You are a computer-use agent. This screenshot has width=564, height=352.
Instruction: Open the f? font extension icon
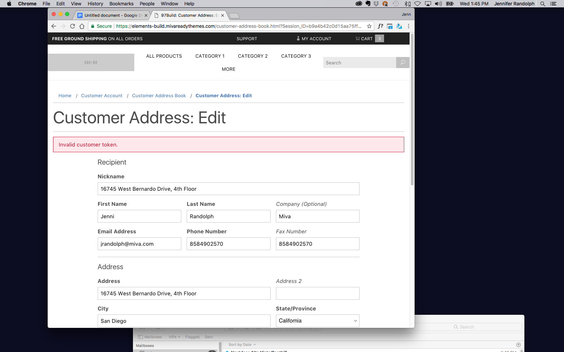point(380,26)
